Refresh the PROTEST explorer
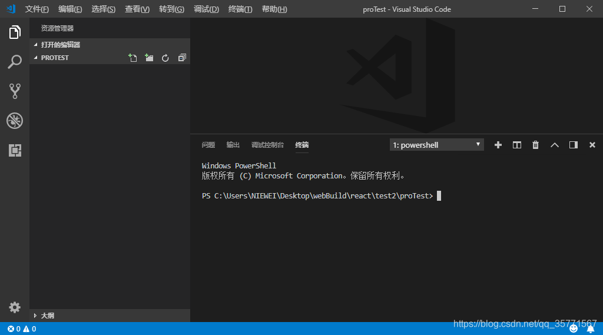 165,58
